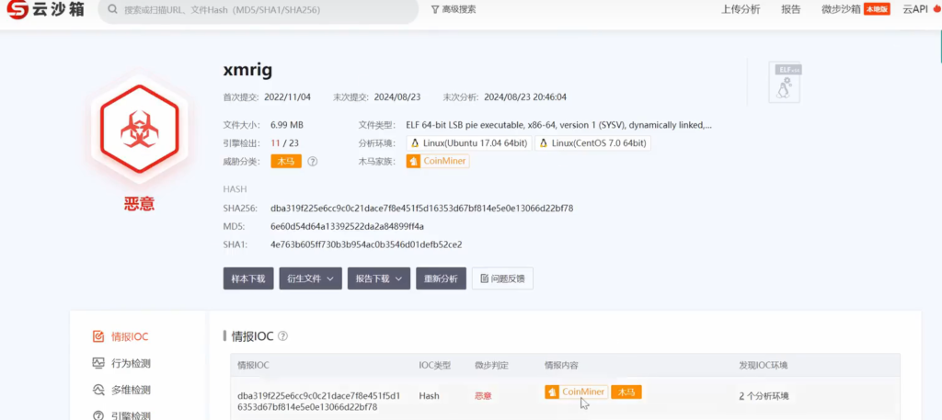Click the 微步判定 column header
The image size is (942, 420).
pos(491,366)
